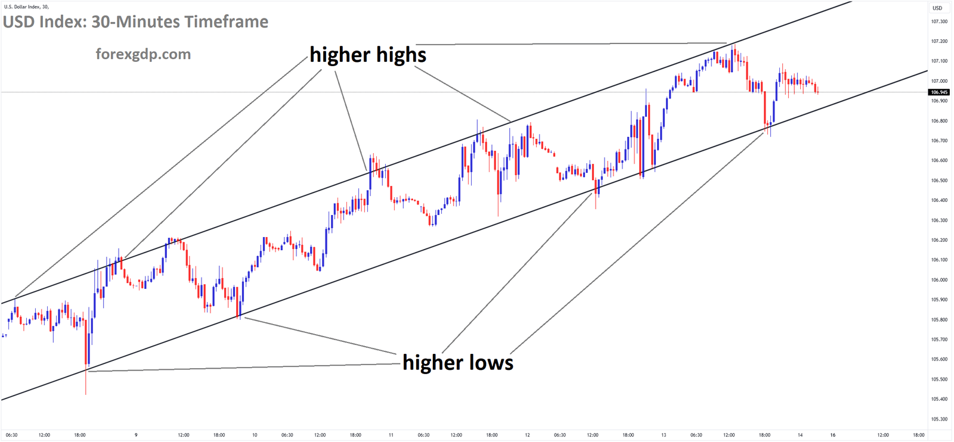954x442 pixels.
Task: Click the 106.300 price axis label
Action: point(939,220)
